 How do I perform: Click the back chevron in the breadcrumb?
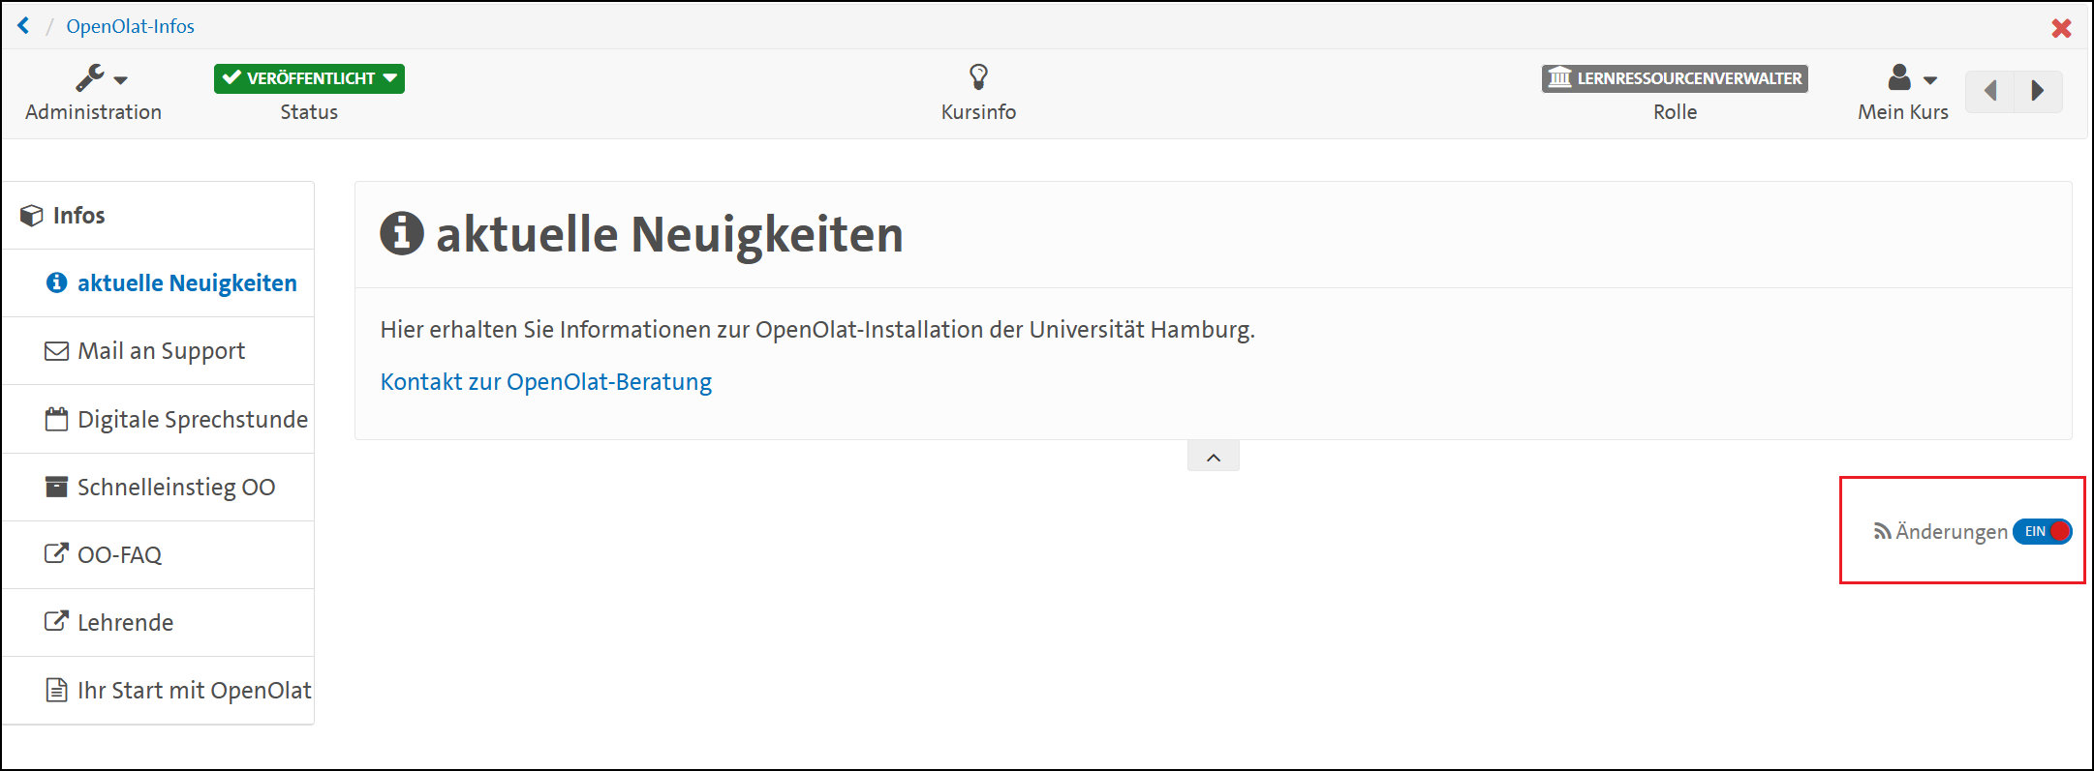click(24, 26)
